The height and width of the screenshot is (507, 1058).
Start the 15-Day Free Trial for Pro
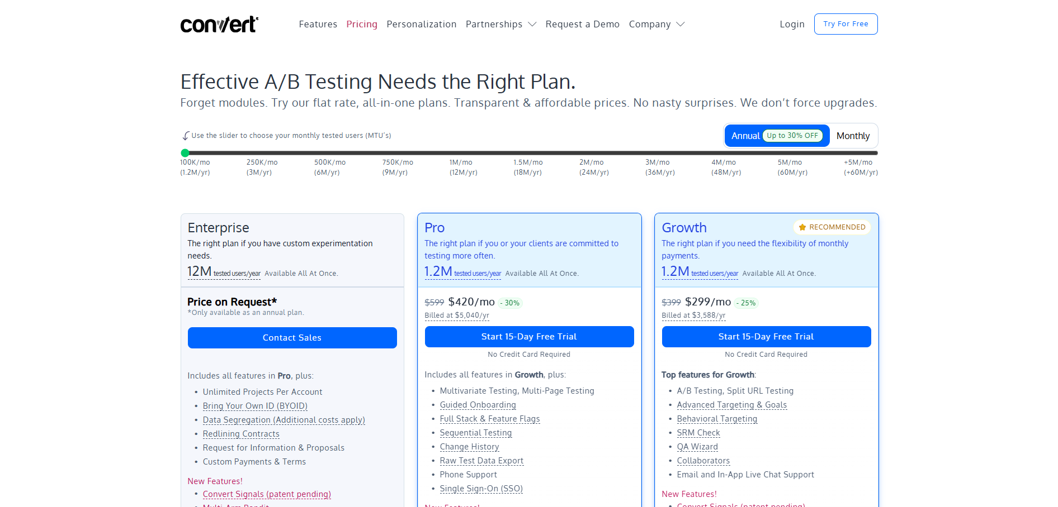pyautogui.click(x=528, y=336)
